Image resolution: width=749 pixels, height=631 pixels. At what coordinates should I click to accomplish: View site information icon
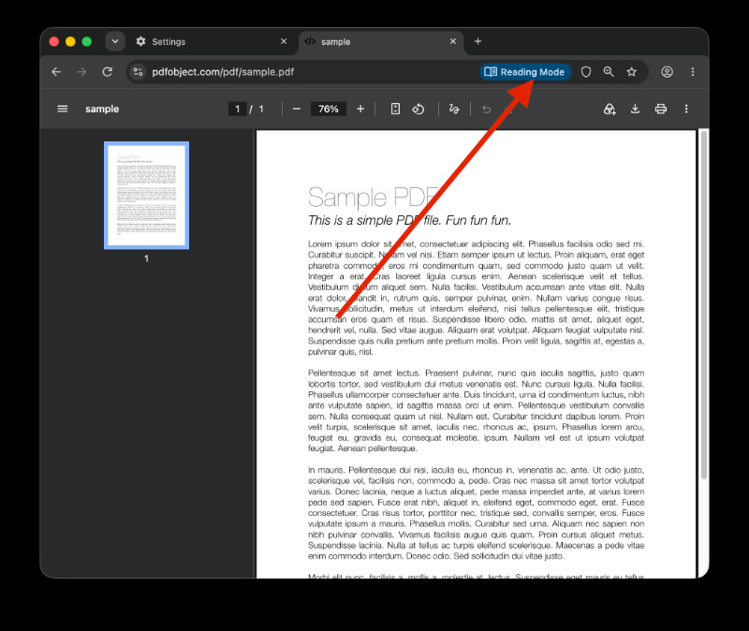138,72
